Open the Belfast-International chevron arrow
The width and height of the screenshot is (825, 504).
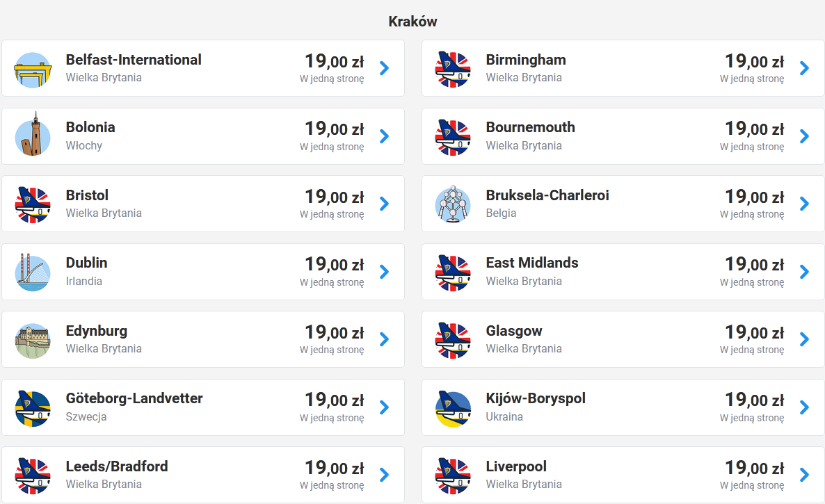pyautogui.click(x=384, y=68)
